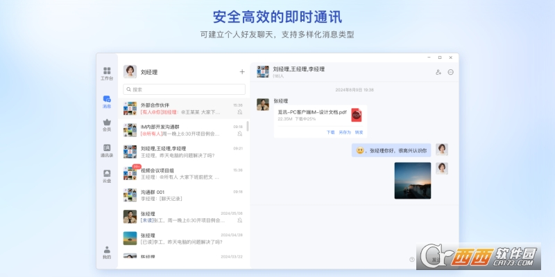Select the IM内部开发沟通群 conversation
This screenshot has height=277, width=555.
182,130
